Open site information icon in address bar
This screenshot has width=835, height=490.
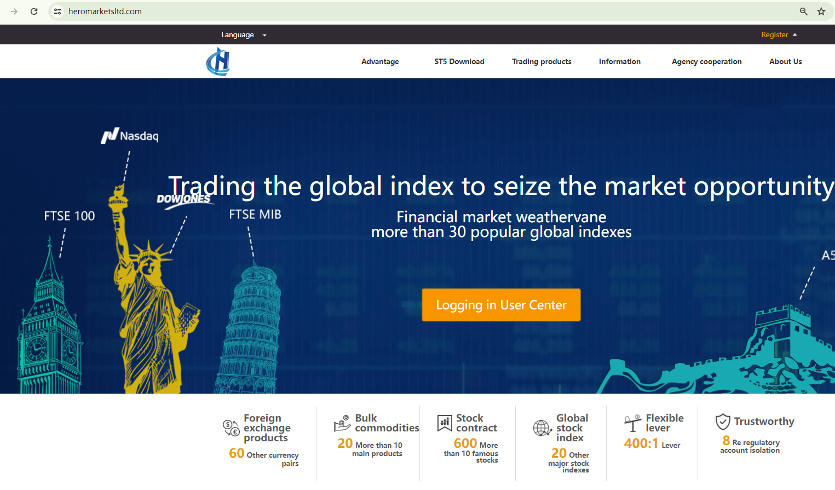(57, 11)
